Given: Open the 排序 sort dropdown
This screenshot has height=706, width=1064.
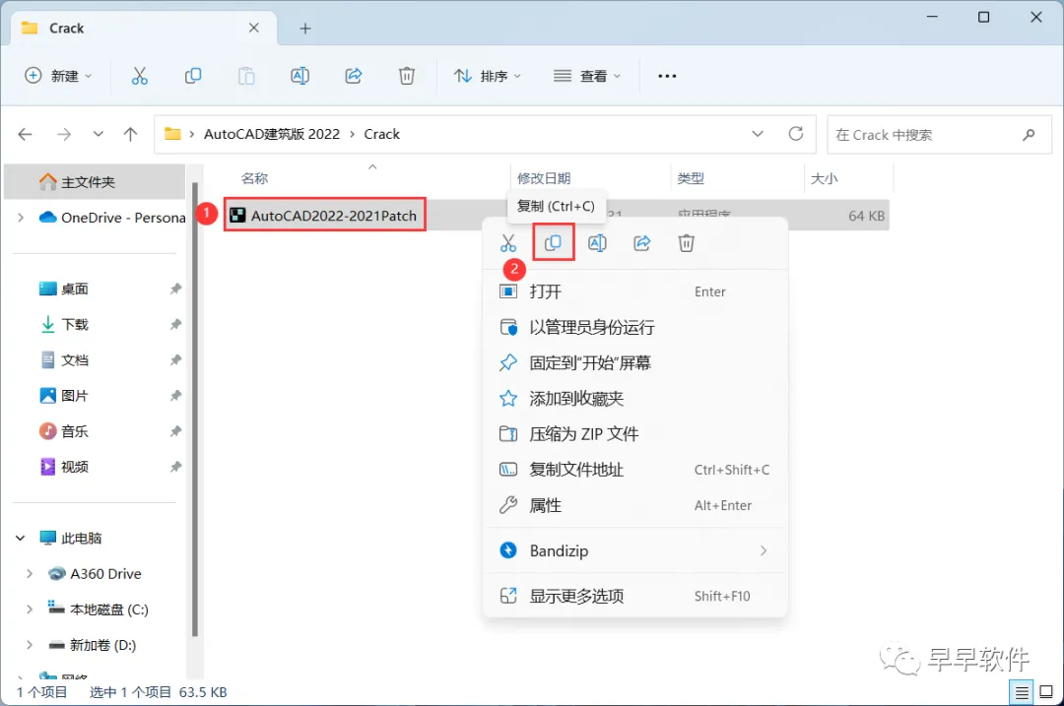Looking at the screenshot, I should pyautogui.click(x=488, y=76).
